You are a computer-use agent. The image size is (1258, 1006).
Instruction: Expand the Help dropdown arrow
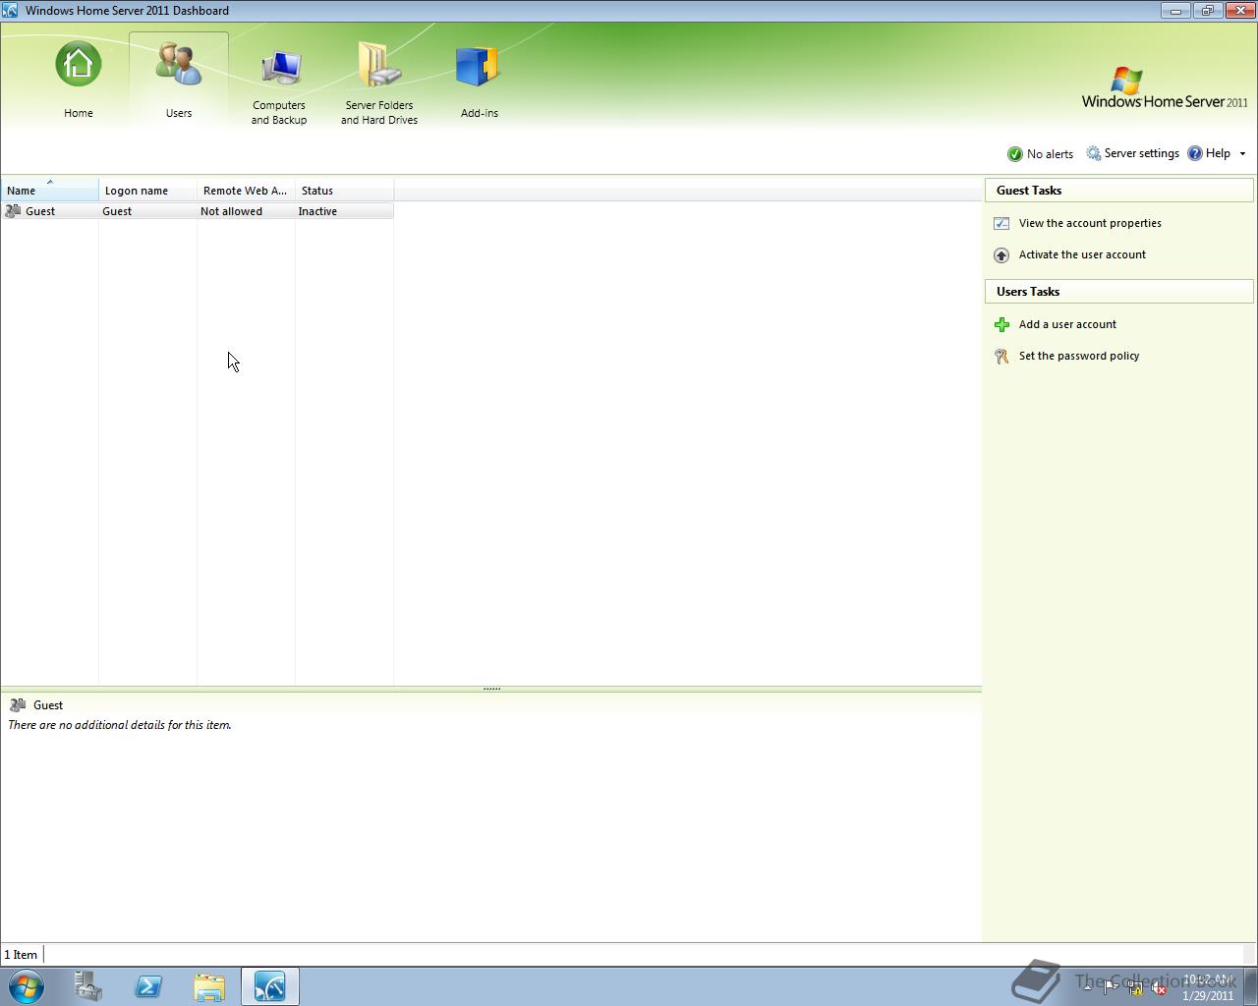tap(1242, 154)
